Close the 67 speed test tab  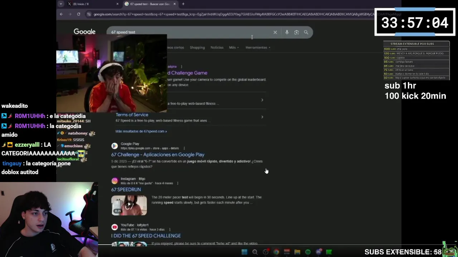[175, 4]
